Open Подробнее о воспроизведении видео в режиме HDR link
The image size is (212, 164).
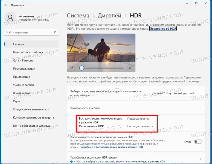click(111, 147)
